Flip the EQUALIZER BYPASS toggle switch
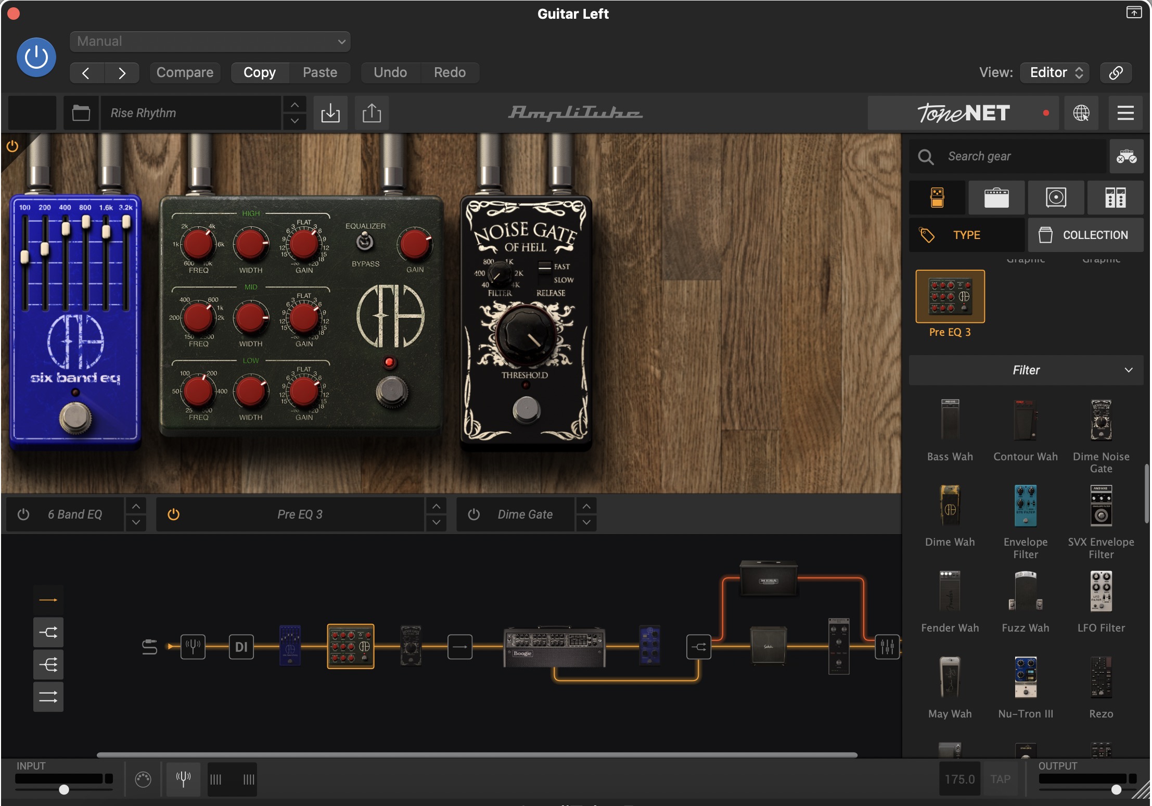This screenshot has height=806, width=1152. [365, 242]
